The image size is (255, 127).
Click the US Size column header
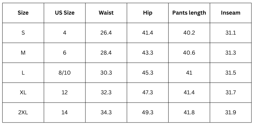click(x=64, y=13)
